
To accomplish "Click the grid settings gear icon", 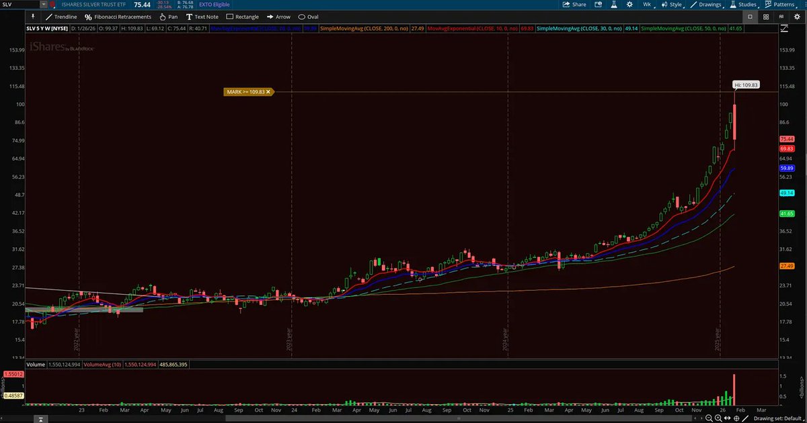I will click(798, 17).
